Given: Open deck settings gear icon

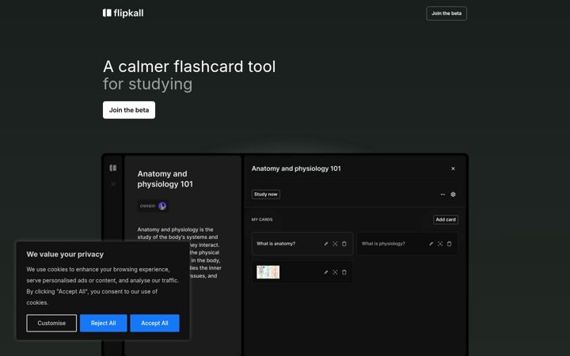Looking at the screenshot, I should tap(453, 195).
